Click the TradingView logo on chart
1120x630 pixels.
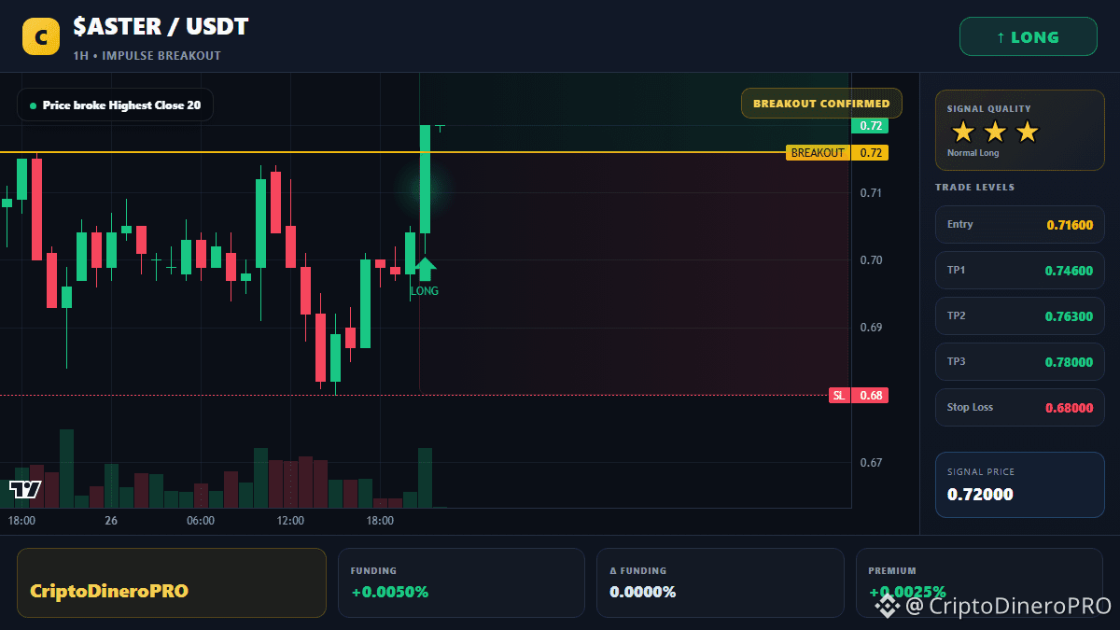click(25, 489)
